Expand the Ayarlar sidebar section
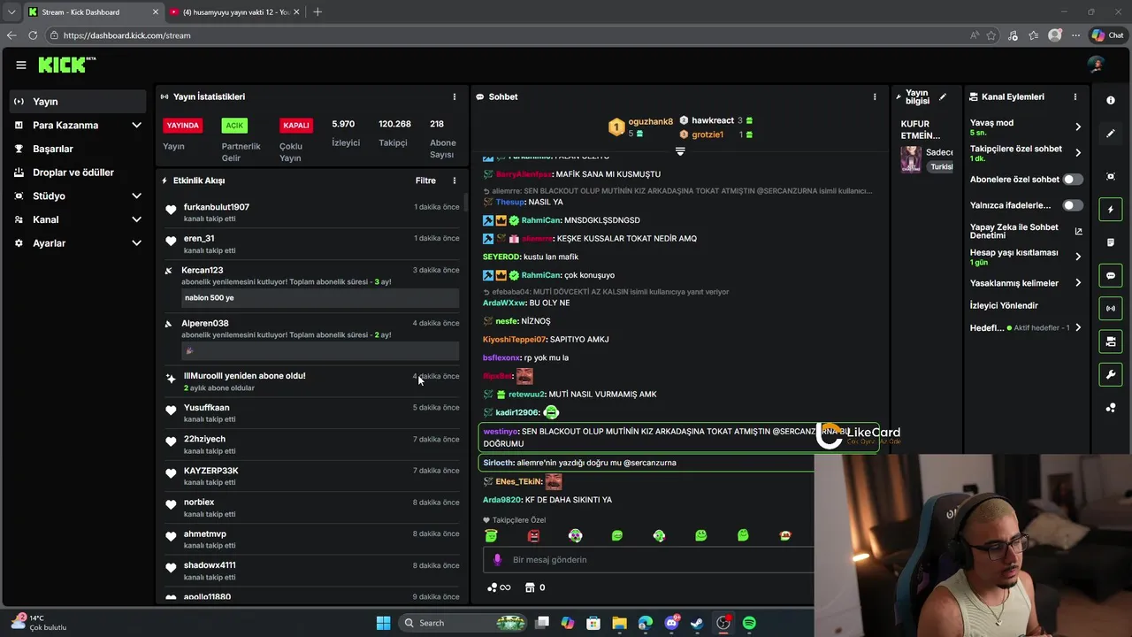This screenshot has height=637, width=1132. [x=78, y=243]
